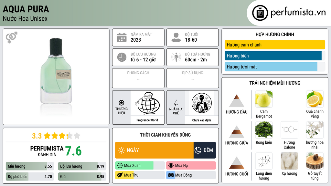Screen dimensions: 331x186
Task: Click the Hương cam chanh accord bar
Action: click(275, 45)
